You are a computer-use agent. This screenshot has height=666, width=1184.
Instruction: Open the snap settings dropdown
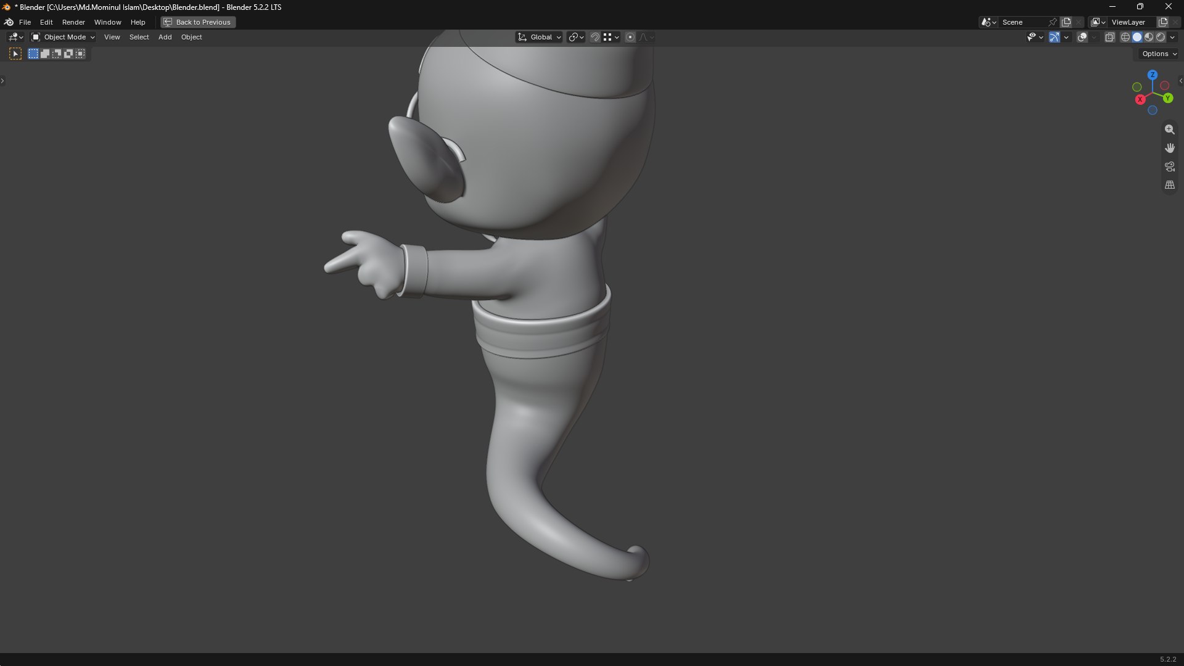tap(611, 37)
